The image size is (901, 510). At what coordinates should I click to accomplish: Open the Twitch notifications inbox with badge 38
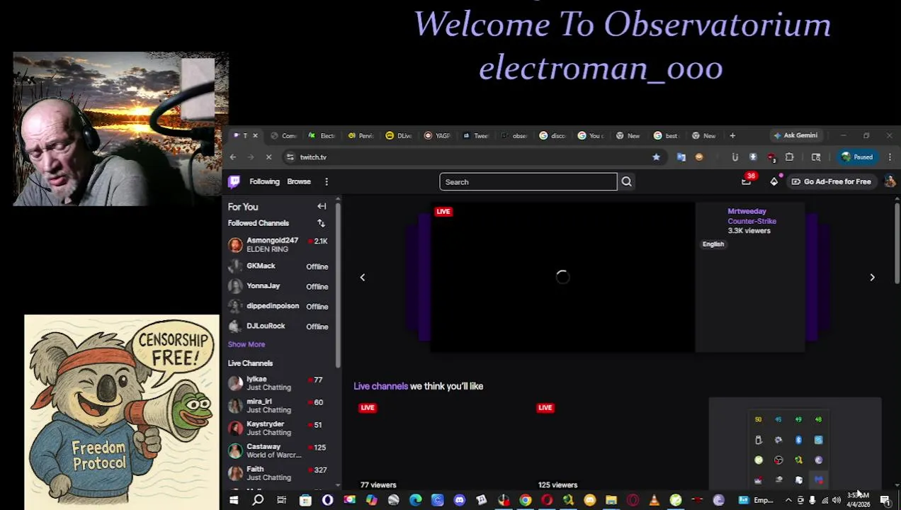click(746, 181)
